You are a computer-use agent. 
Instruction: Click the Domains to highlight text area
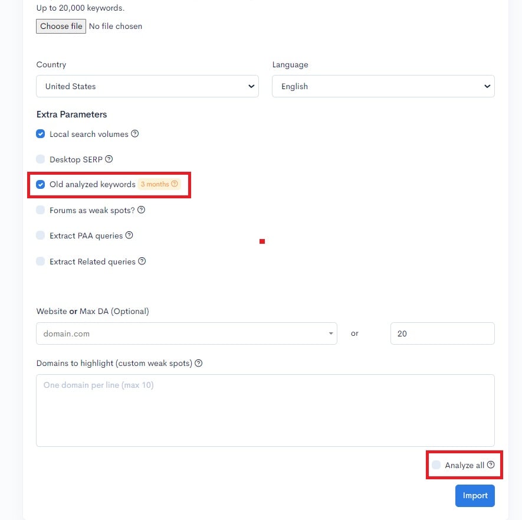(x=265, y=410)
